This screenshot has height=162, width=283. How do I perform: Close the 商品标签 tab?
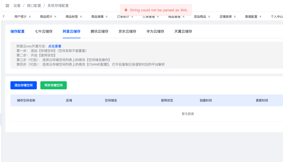tap(81, 16)
